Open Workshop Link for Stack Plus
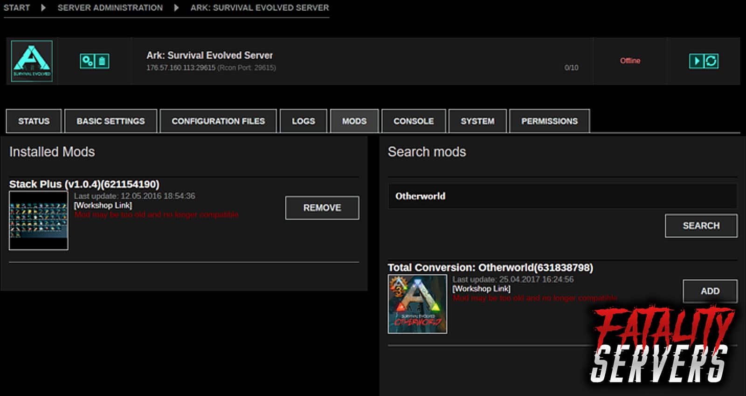The width and height of the screenshot is (746, 396). click(103, 205)
